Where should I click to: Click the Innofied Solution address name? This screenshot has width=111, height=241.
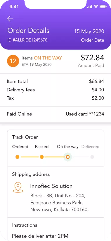coord(51,186)
